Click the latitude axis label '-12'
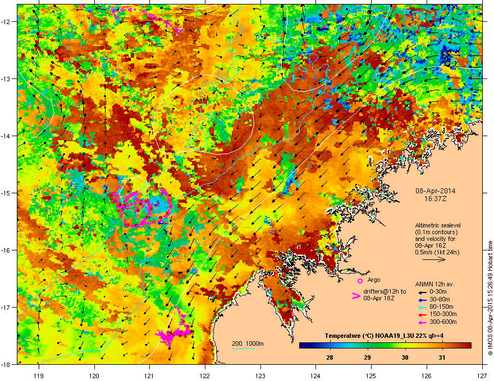This screenshot has width=494, height=381. [6, 22]
